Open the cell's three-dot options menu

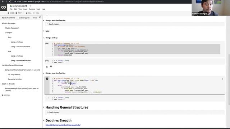[x=222, y=79]
